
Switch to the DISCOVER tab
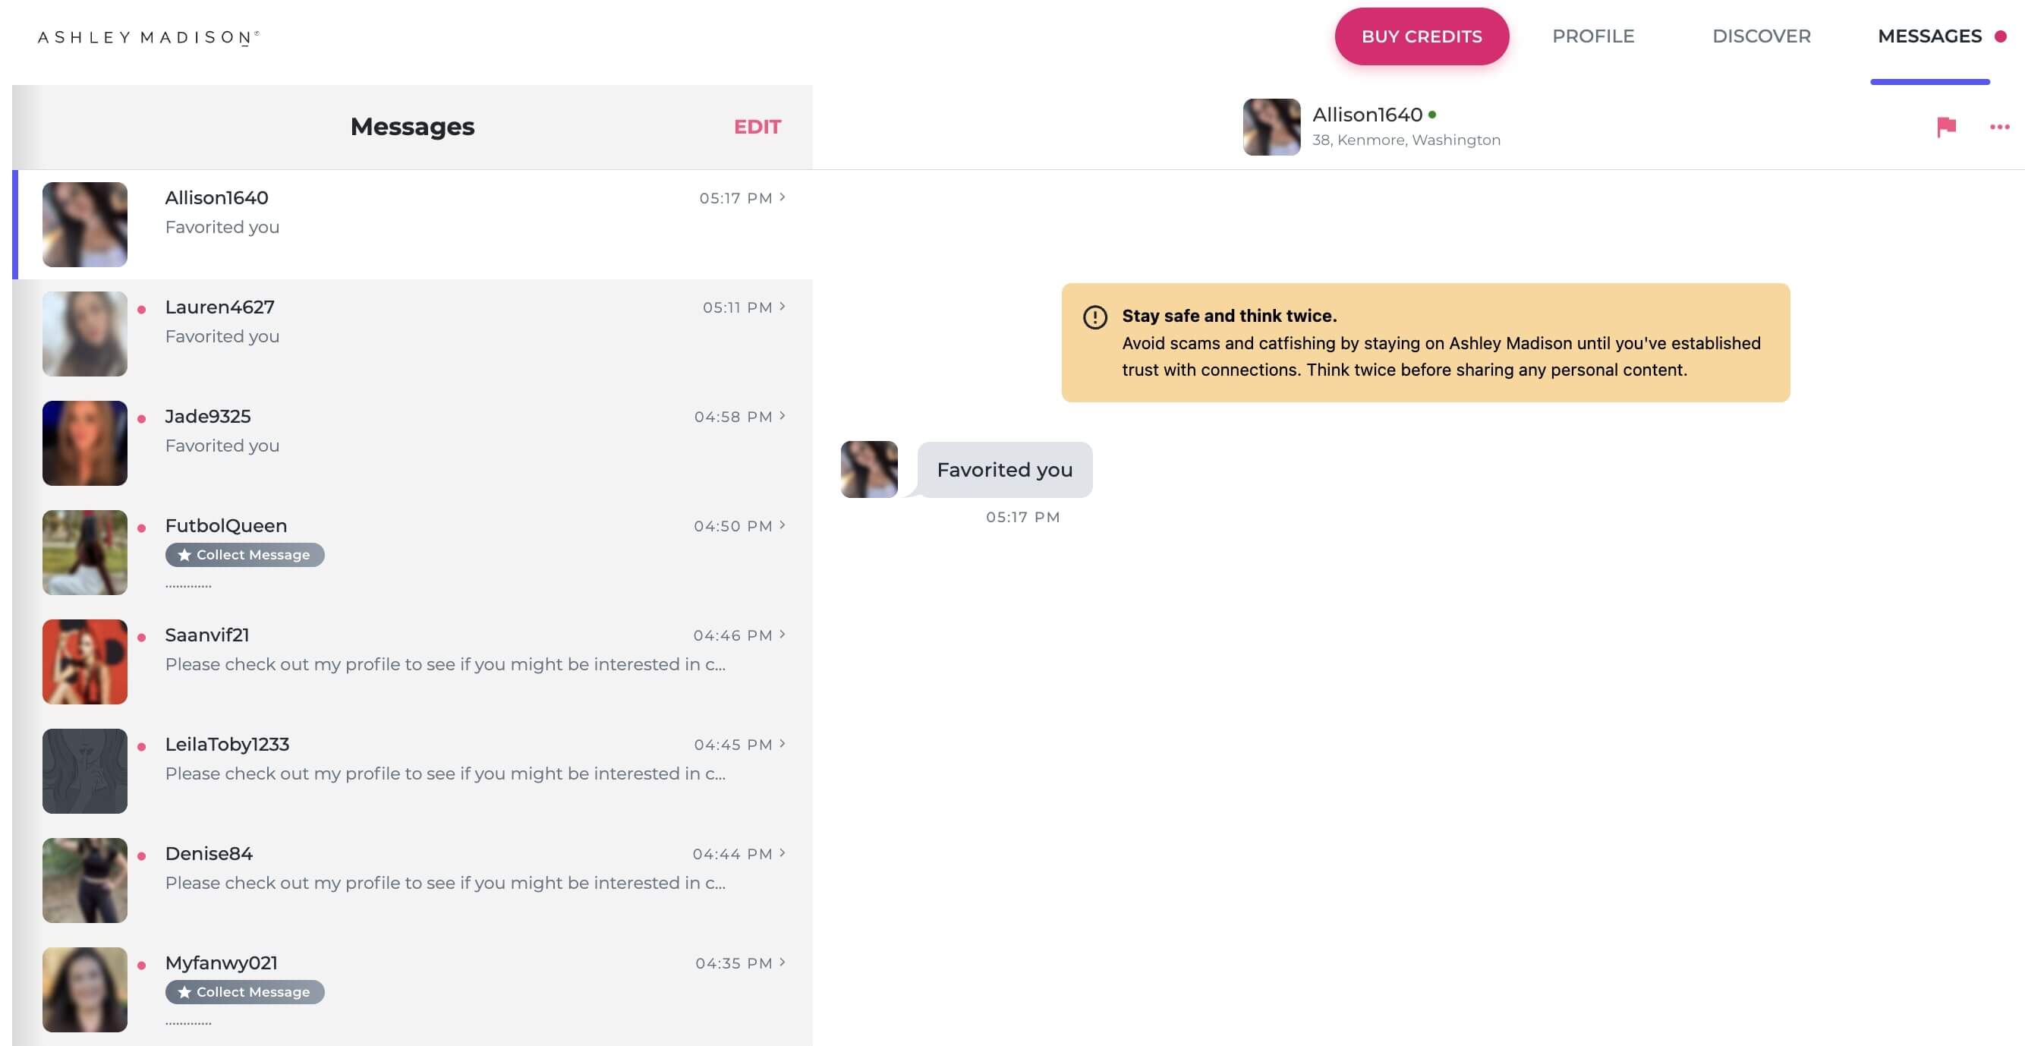[x=1762, y=36]
